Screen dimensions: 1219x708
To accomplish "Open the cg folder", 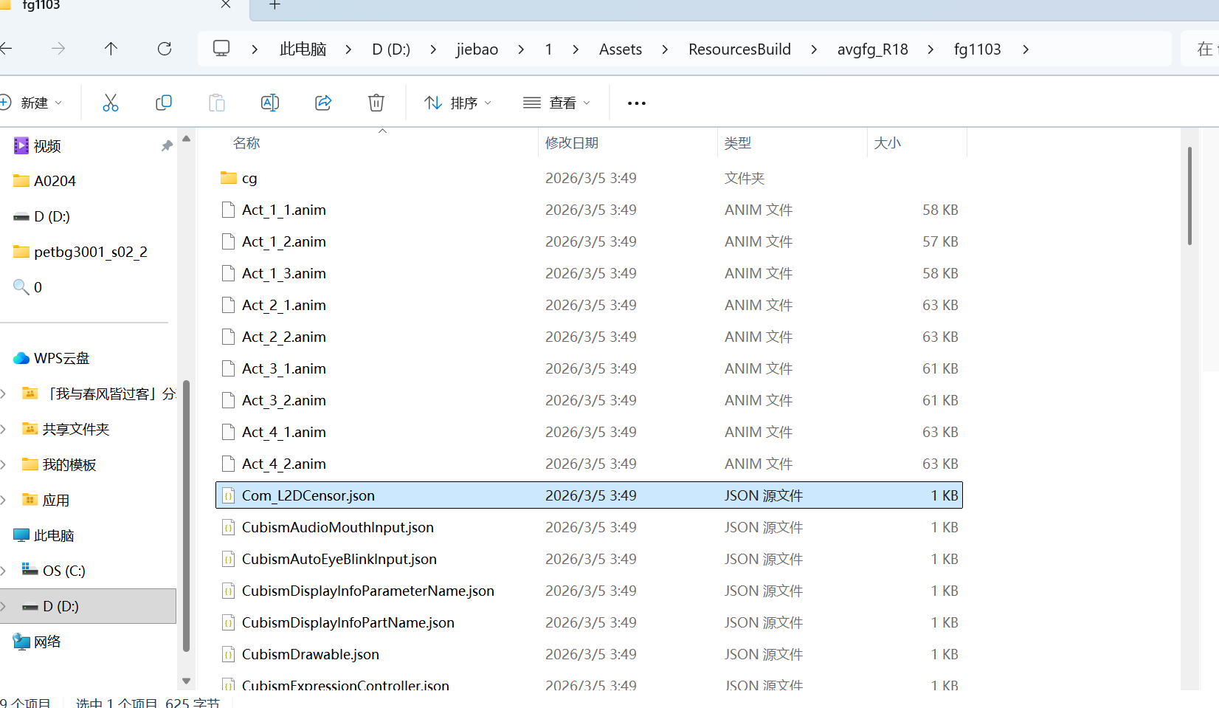I will [x=249, y=179].
